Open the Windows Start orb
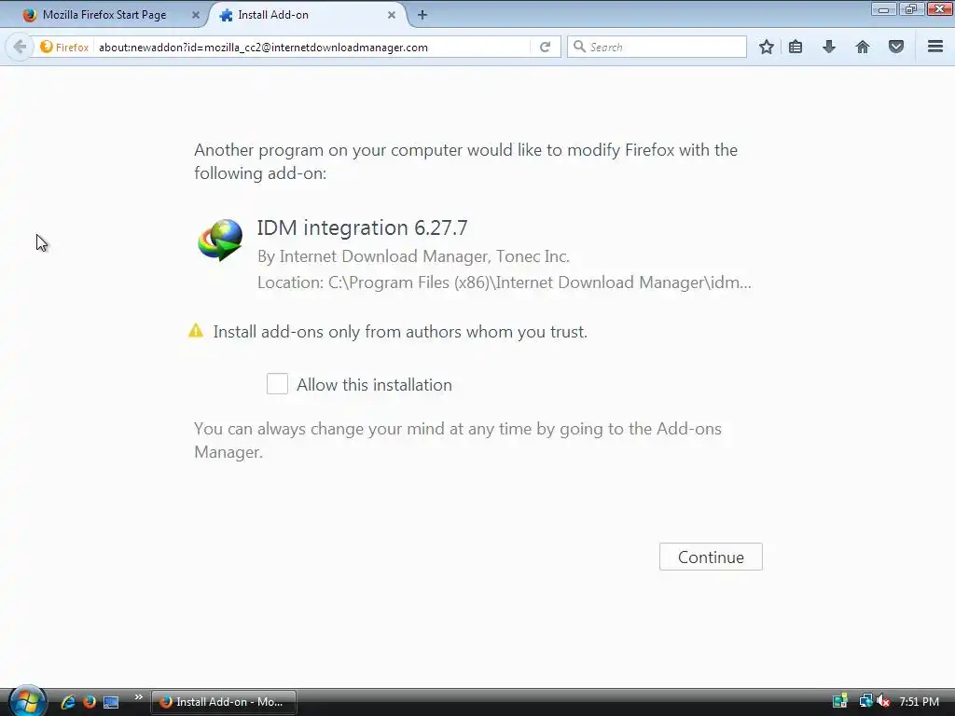Image resolution: width=955 pixels, height=716 pixels. [x=27, y=701]
